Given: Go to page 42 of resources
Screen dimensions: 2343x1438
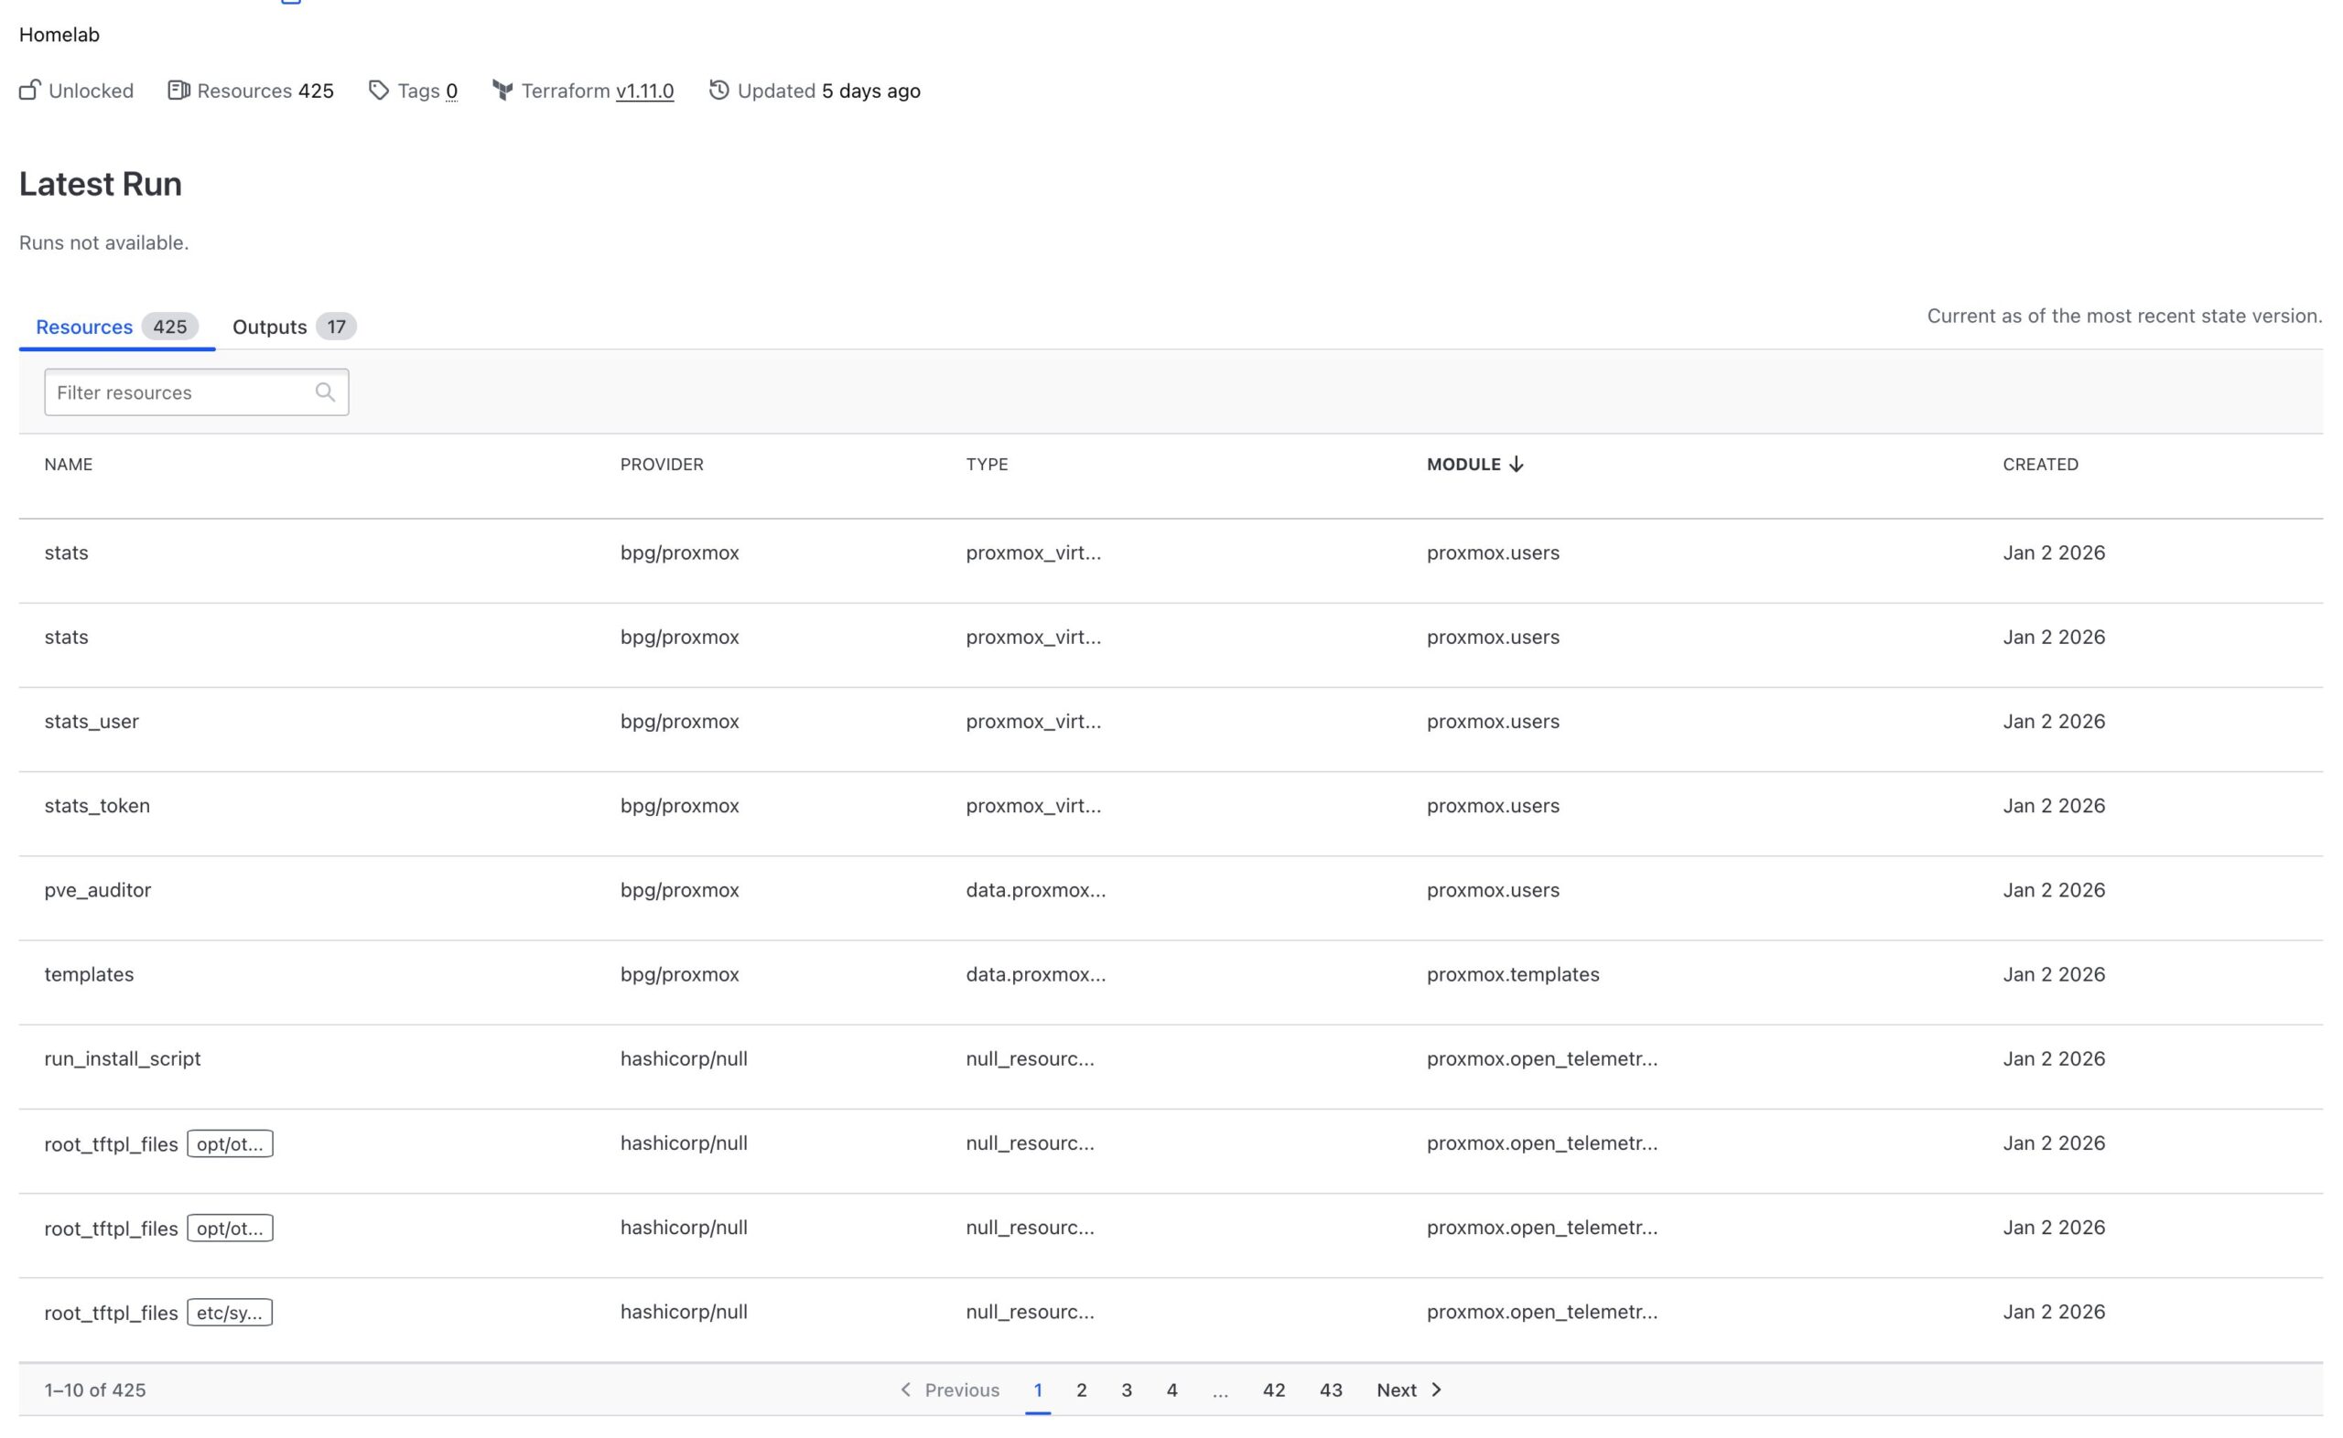Looking at the screenshot, I should pos(1274,1390).
